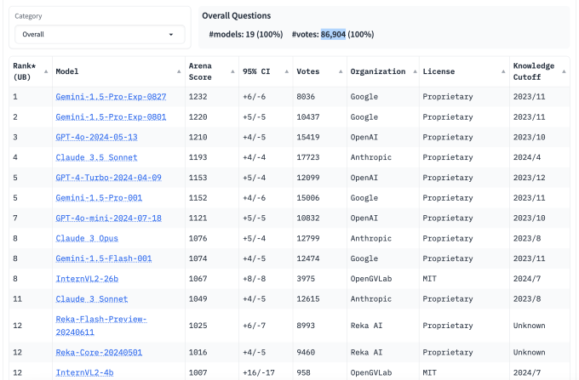Click the 95% CI sort arrow
Image resolution: width=579 pixels, height=380 pixels.
click(x=286, y=71)
